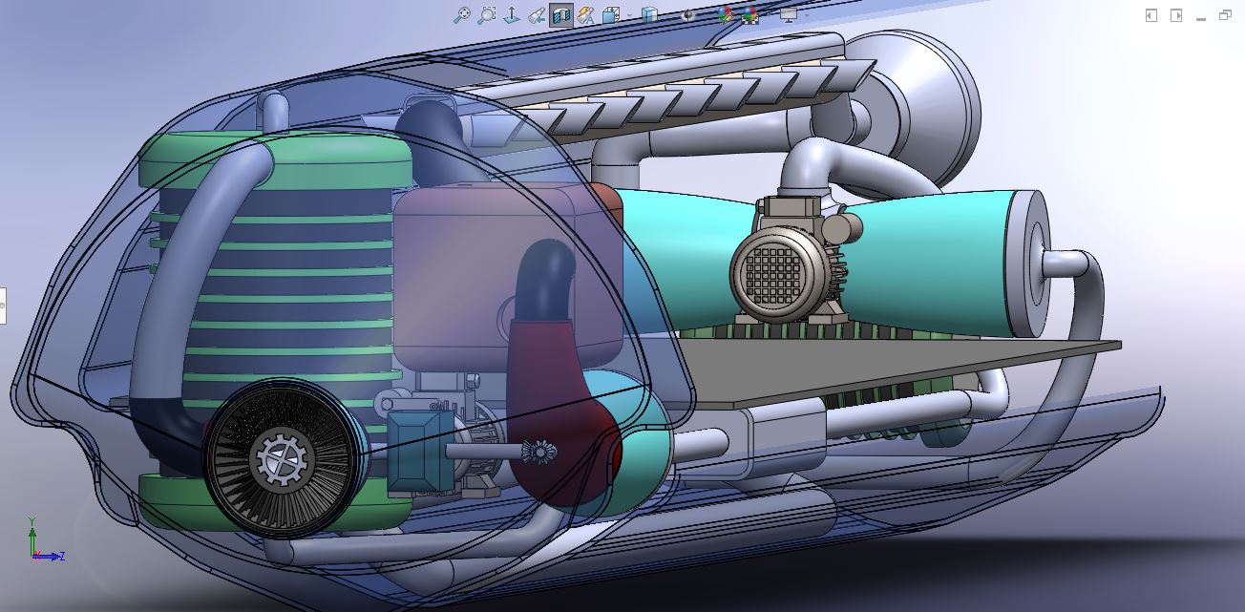1245x612 pixels.
Task: Click the previous document arrow button
Action: point(1151,14)
